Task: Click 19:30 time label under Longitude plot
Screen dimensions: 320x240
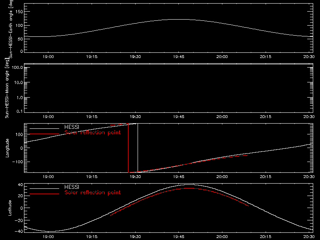Action: pos(135,177)
